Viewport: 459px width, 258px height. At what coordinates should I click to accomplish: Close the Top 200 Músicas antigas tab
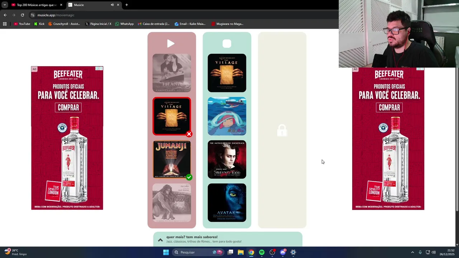[x=61, y=5]
